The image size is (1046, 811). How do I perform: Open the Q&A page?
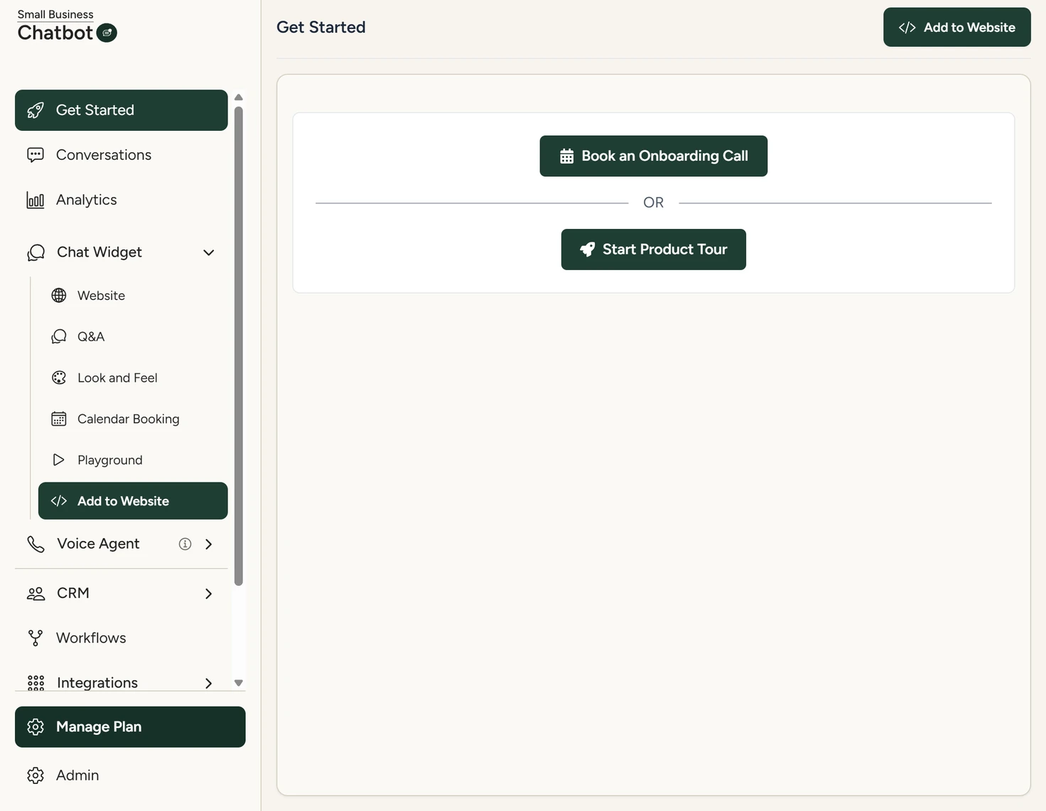pos(133,337)
